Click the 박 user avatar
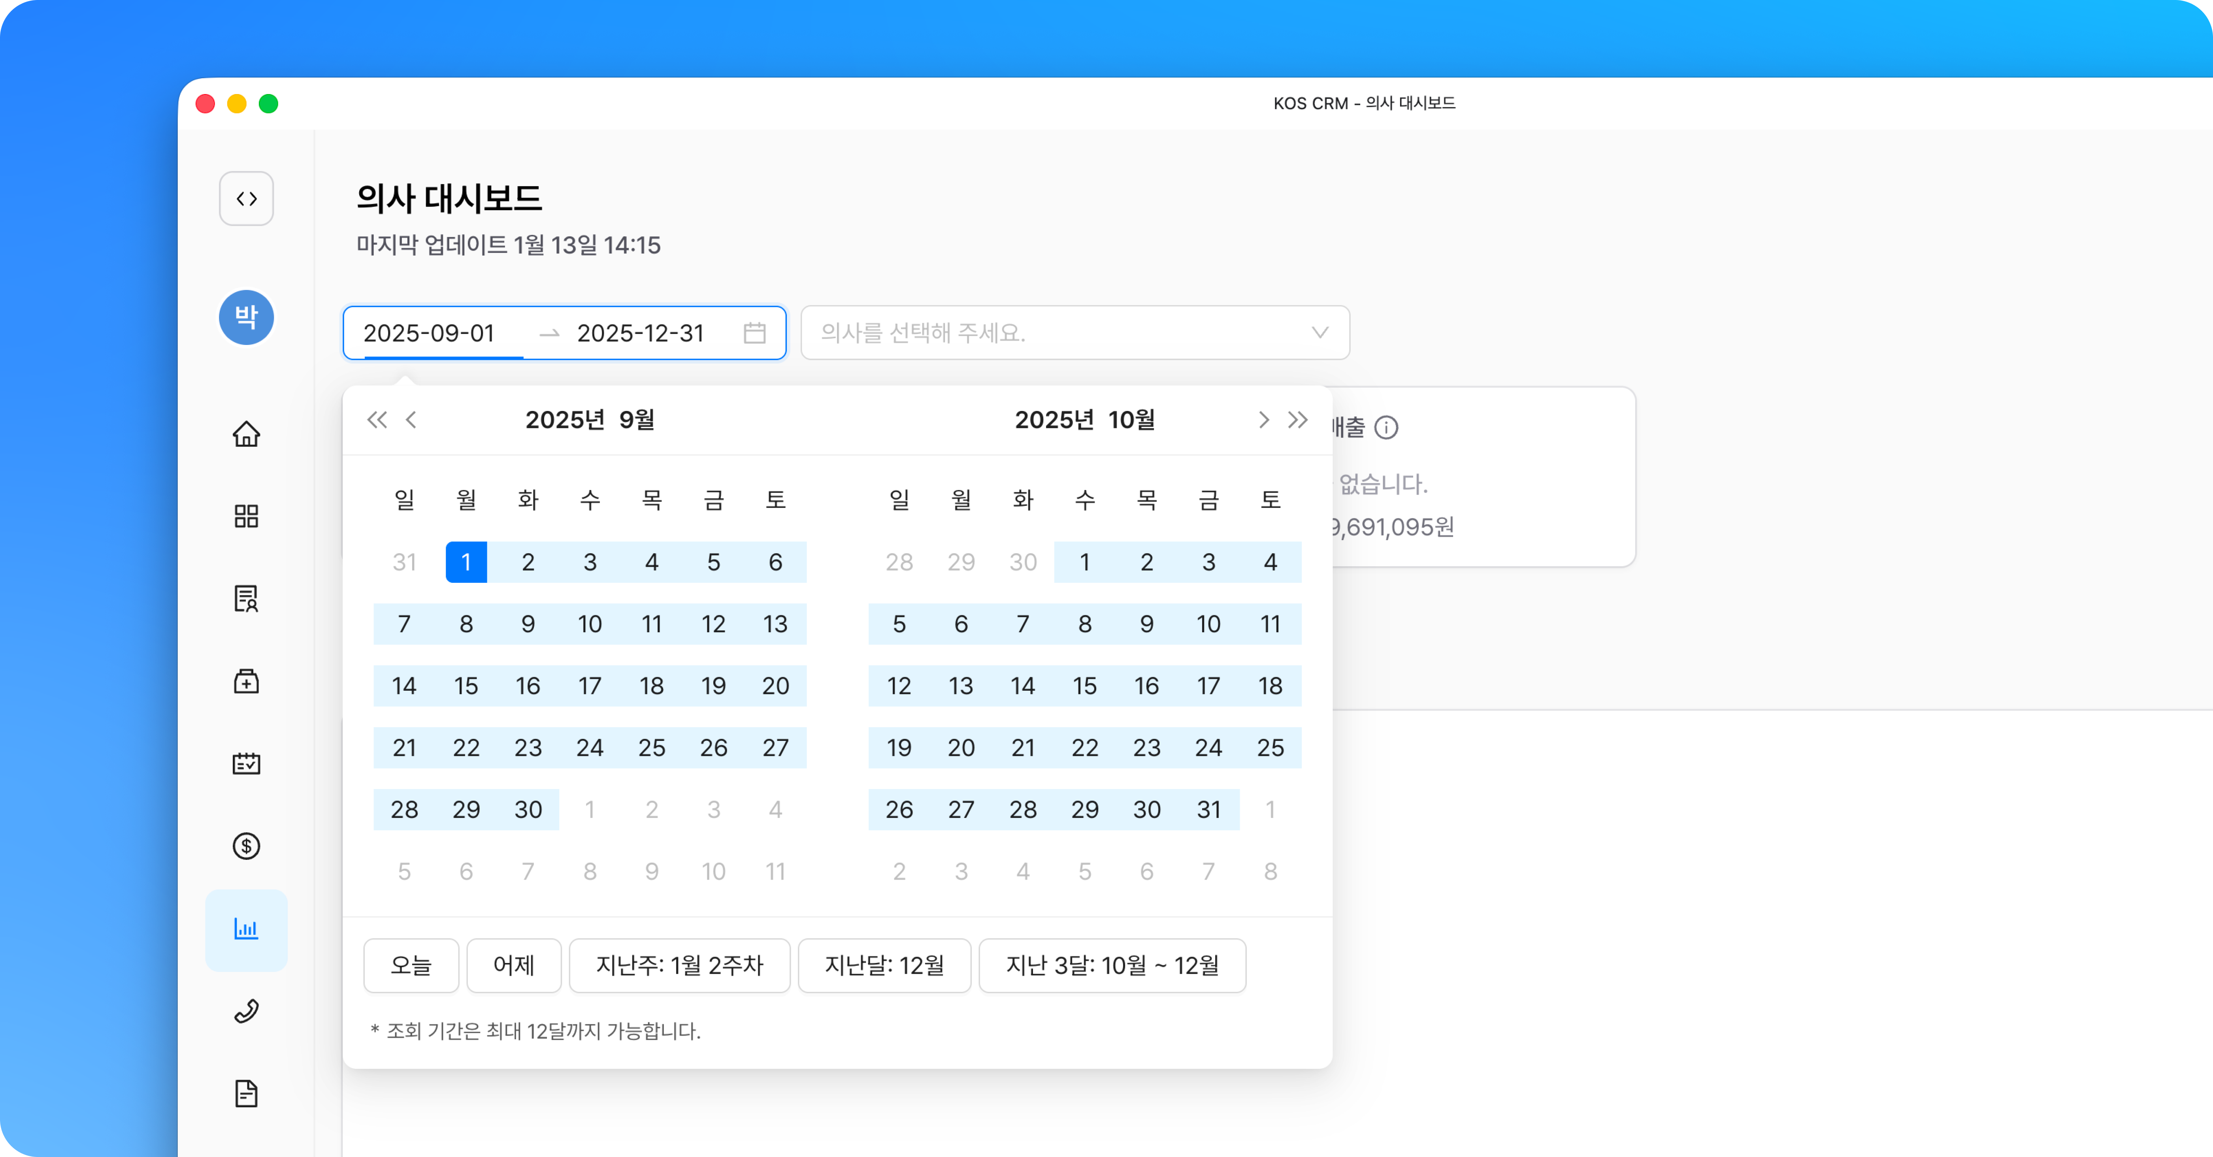The width and height of the screenshot is (2213, 1157). coord(246,317)
